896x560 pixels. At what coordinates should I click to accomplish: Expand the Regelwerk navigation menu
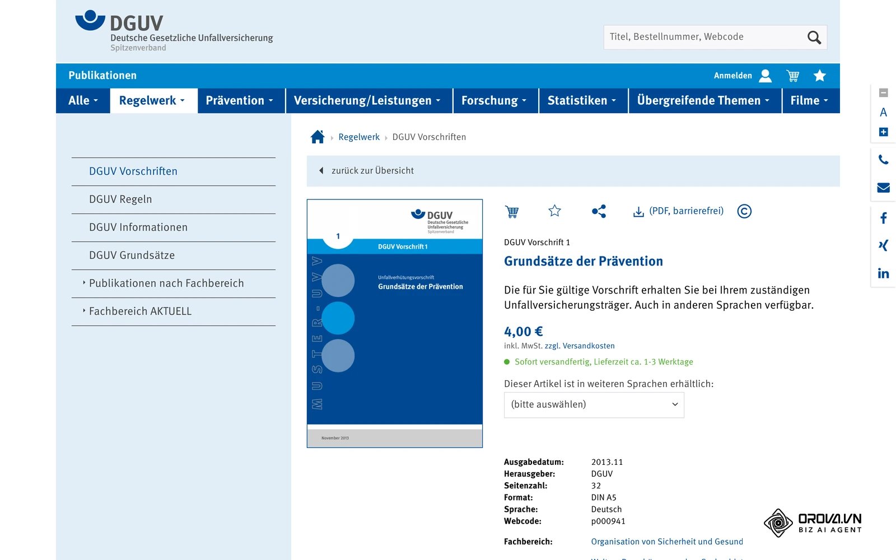tap(153, 101)
